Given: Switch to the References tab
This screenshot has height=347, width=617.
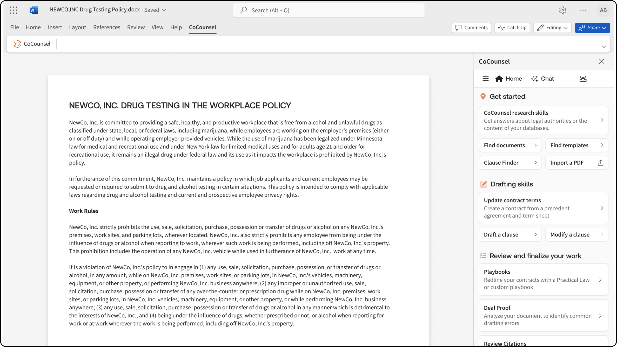Looking at the screenshot, I should pyautogui.click(x=107, y=27).
